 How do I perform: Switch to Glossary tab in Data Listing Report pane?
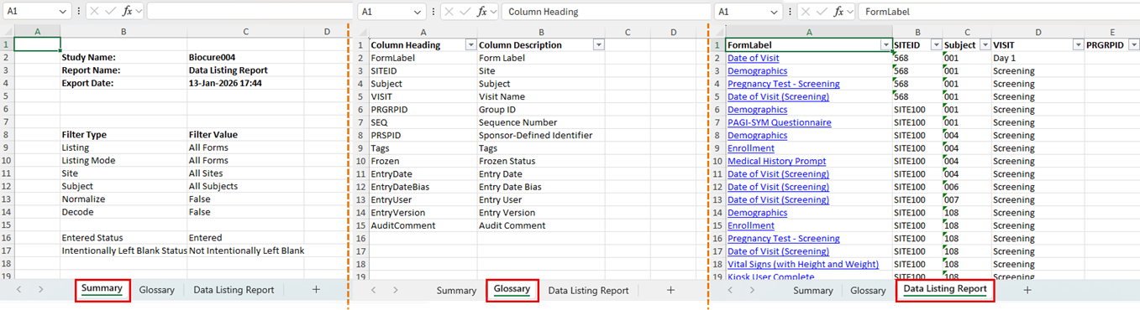coord(868,290)
